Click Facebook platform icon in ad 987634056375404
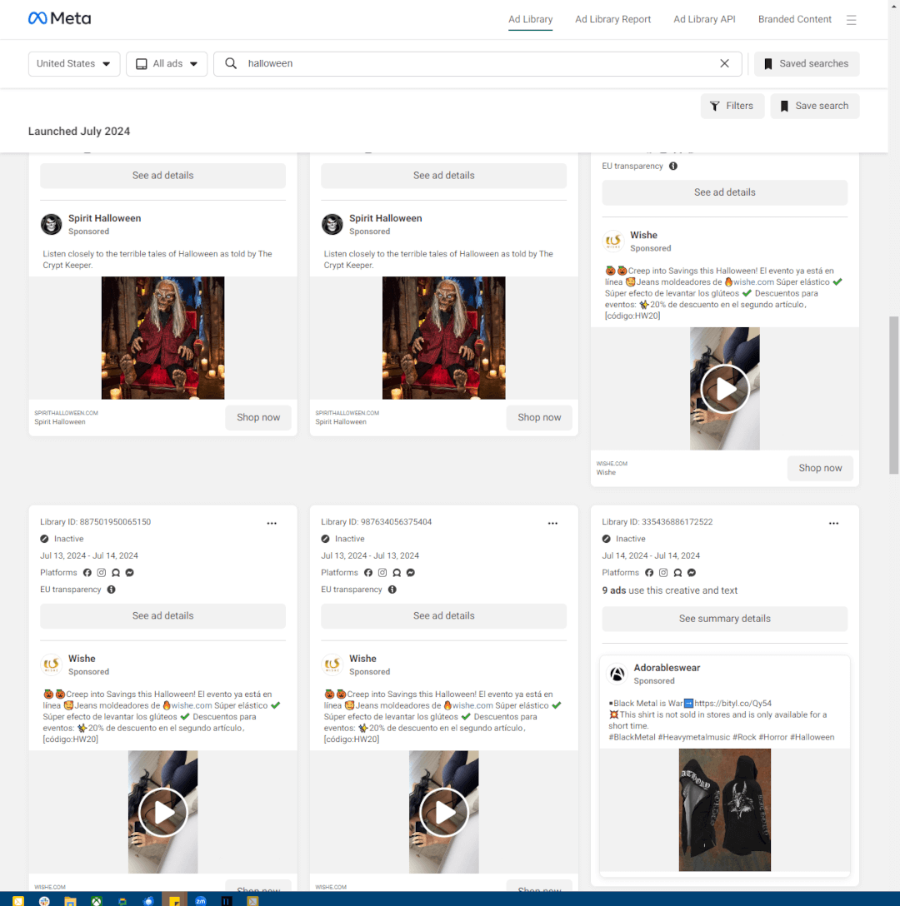 pyautogui.click(x=368, y=573)
